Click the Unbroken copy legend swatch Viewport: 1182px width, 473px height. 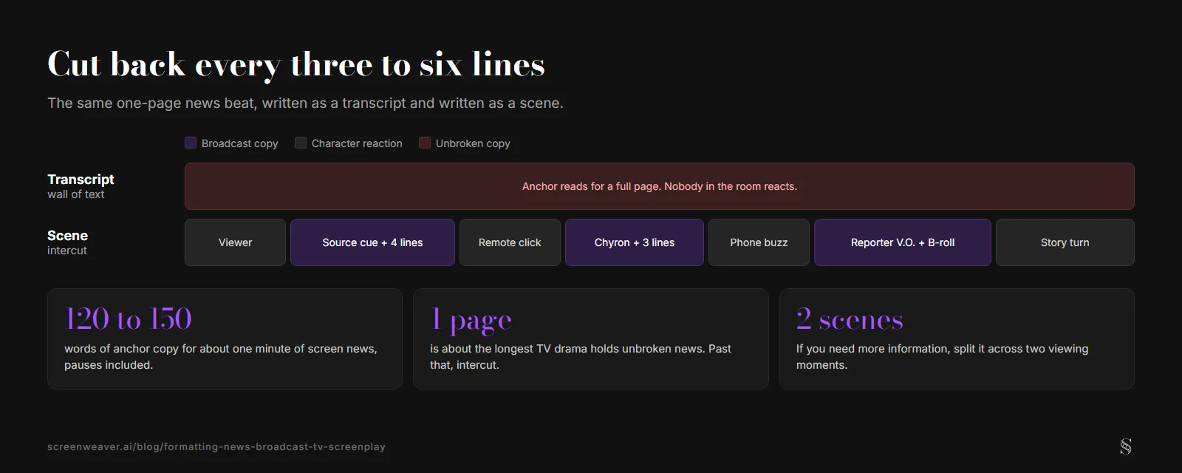point(425,143)
